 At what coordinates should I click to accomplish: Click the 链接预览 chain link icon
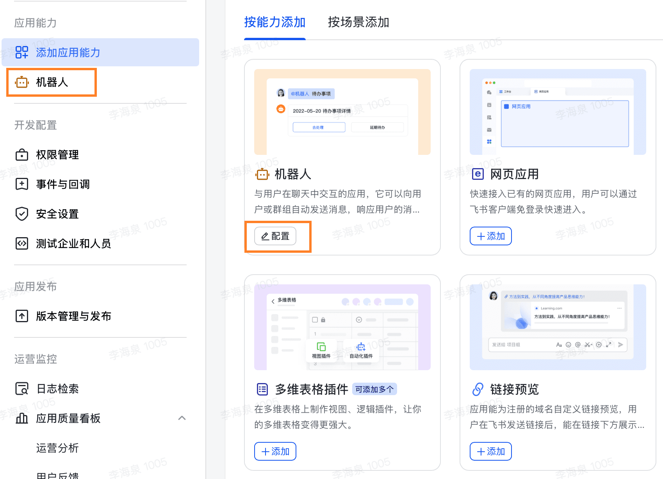[478, 389]
